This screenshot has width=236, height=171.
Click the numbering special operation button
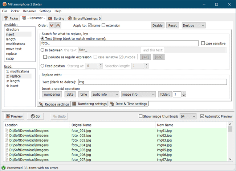pos(52,95)
